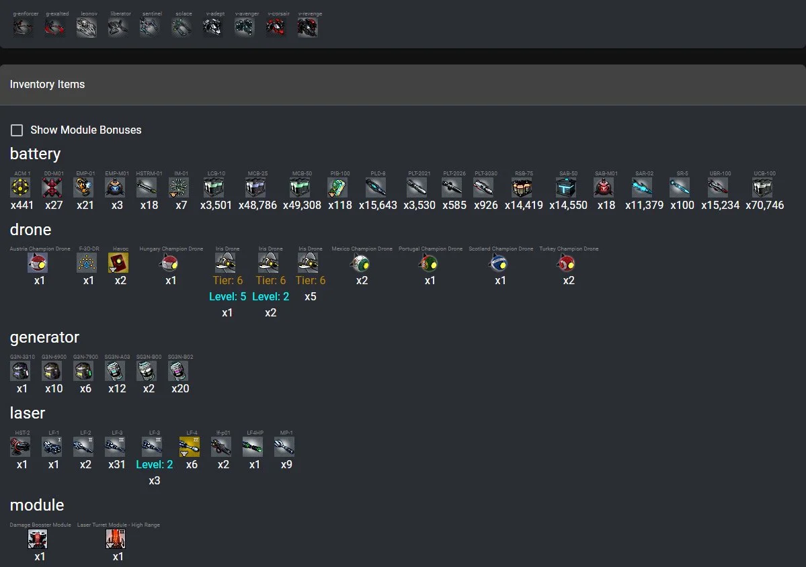Click the Scotland Champion Drone icon

click(499, 263)
